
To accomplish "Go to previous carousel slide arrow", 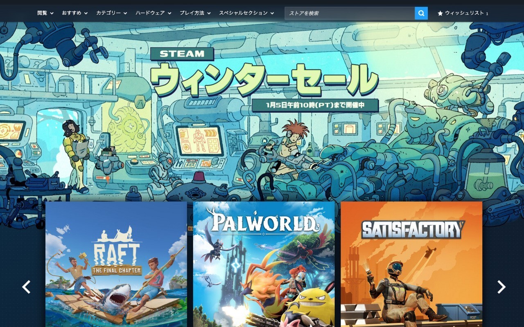I will pos(26,287).
